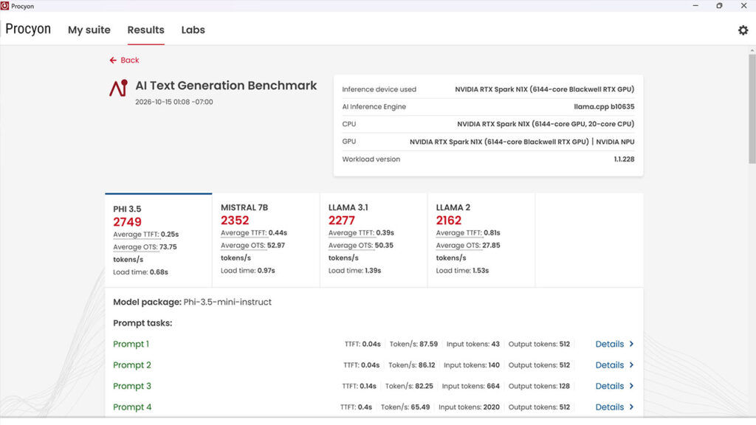Switch to the Results tab

(145, 30)
